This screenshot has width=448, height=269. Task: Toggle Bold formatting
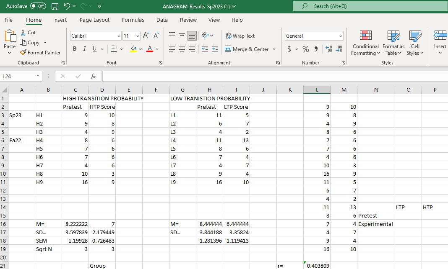point(75,49)
